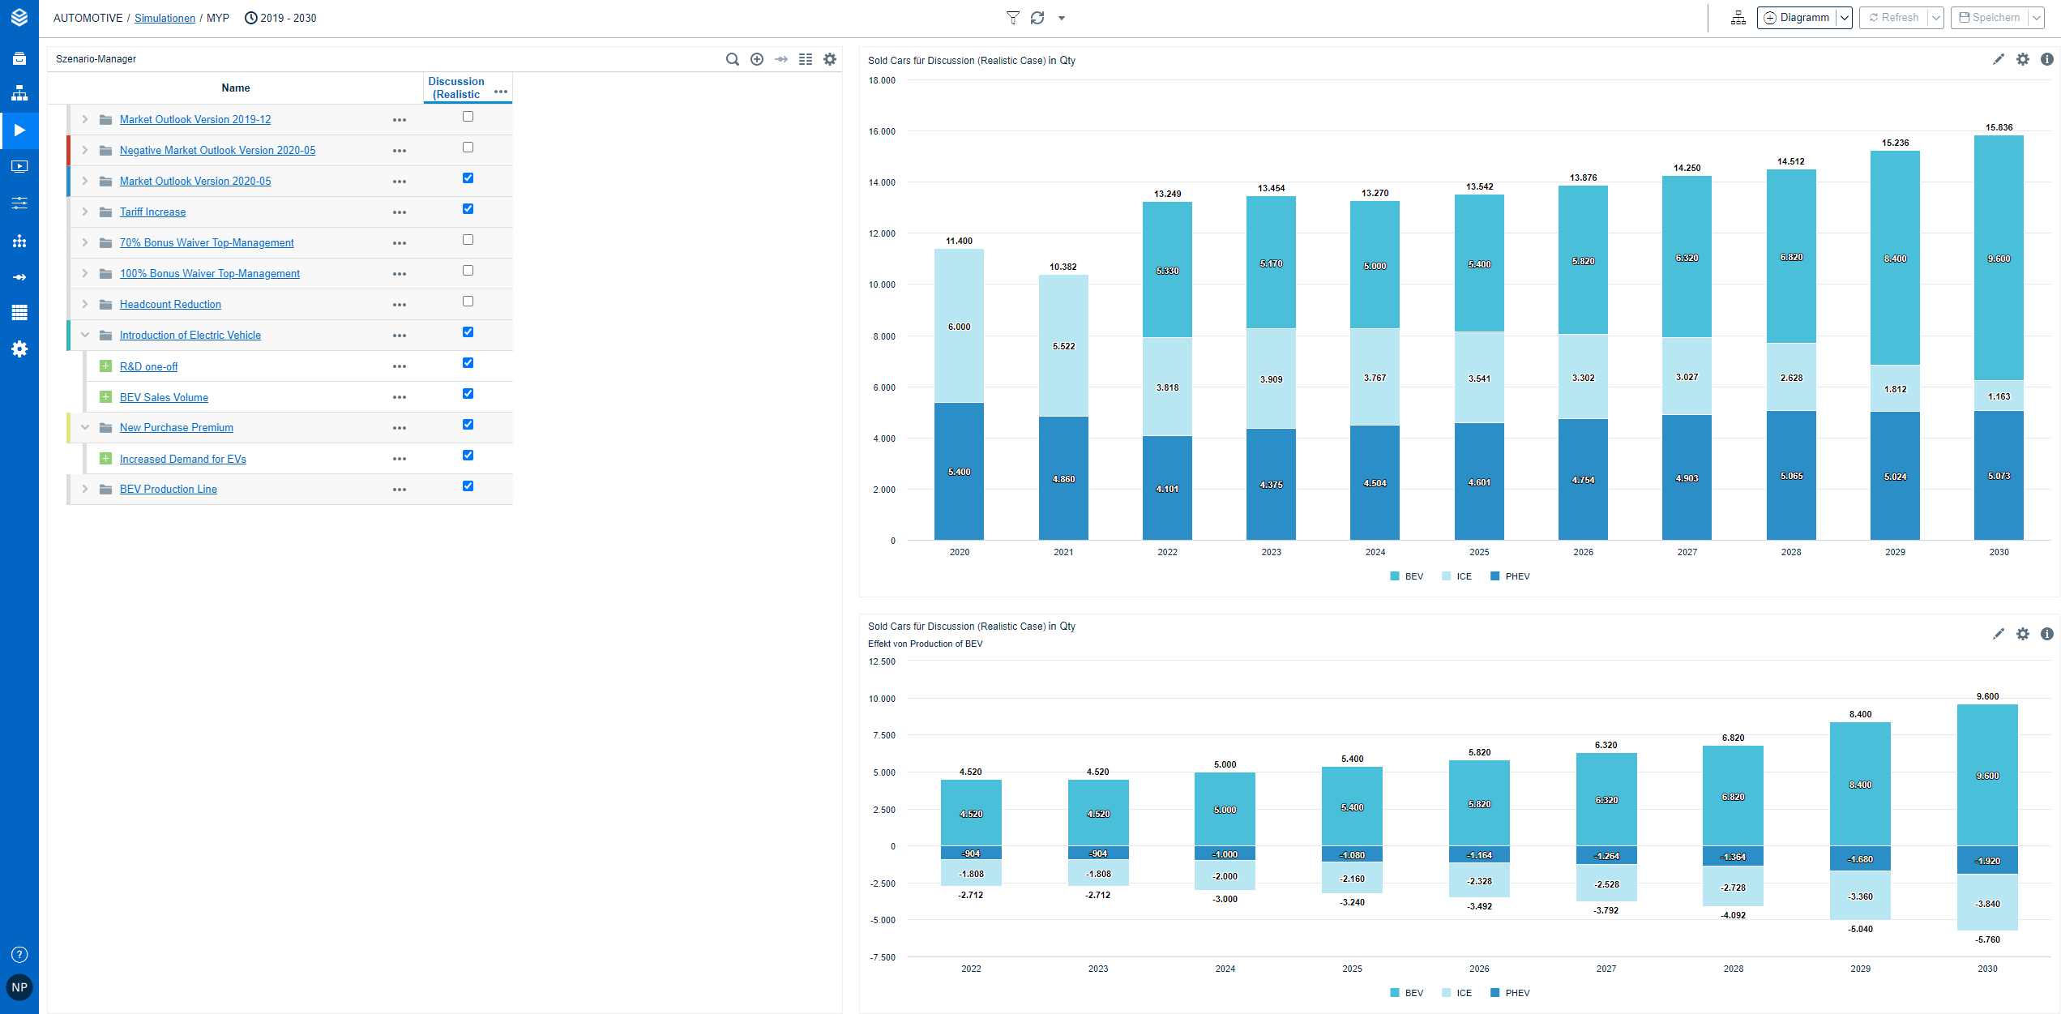Open the Szenario-Manager search
Screen dimensions: 2061x1014
(732, 59)
